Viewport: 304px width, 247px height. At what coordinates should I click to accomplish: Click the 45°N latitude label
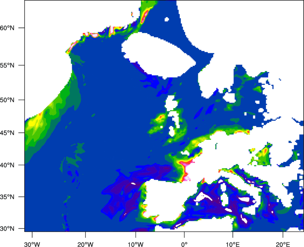coord(7,133)
